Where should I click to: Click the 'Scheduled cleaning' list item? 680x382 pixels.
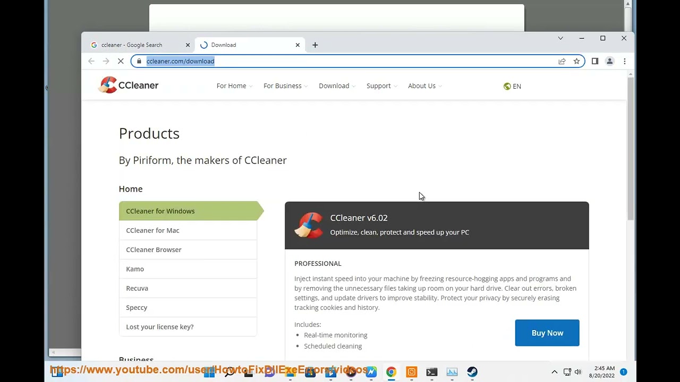(x=333, y=346)
